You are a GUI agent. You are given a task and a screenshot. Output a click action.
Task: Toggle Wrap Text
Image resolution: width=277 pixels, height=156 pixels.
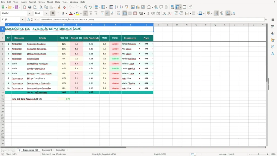(x=118, y=13)
